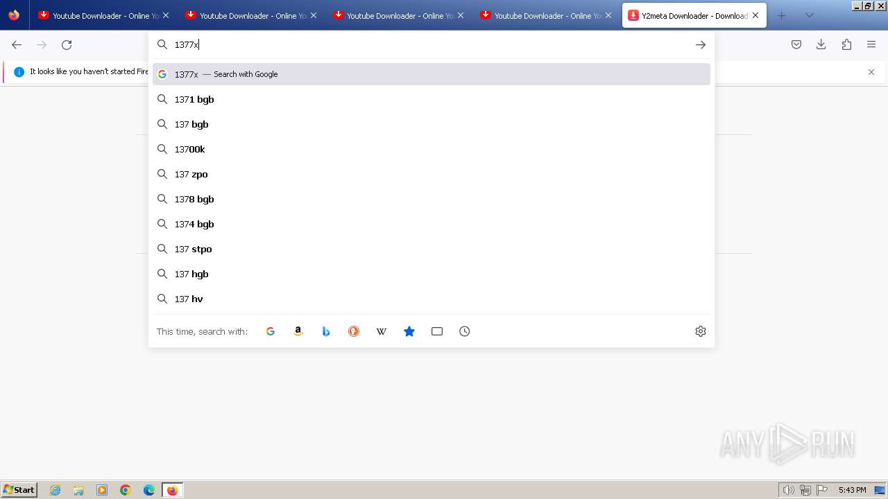Open the Downloads panel
The width and height of the screenshot is (888, 499).
click(821, 44)
